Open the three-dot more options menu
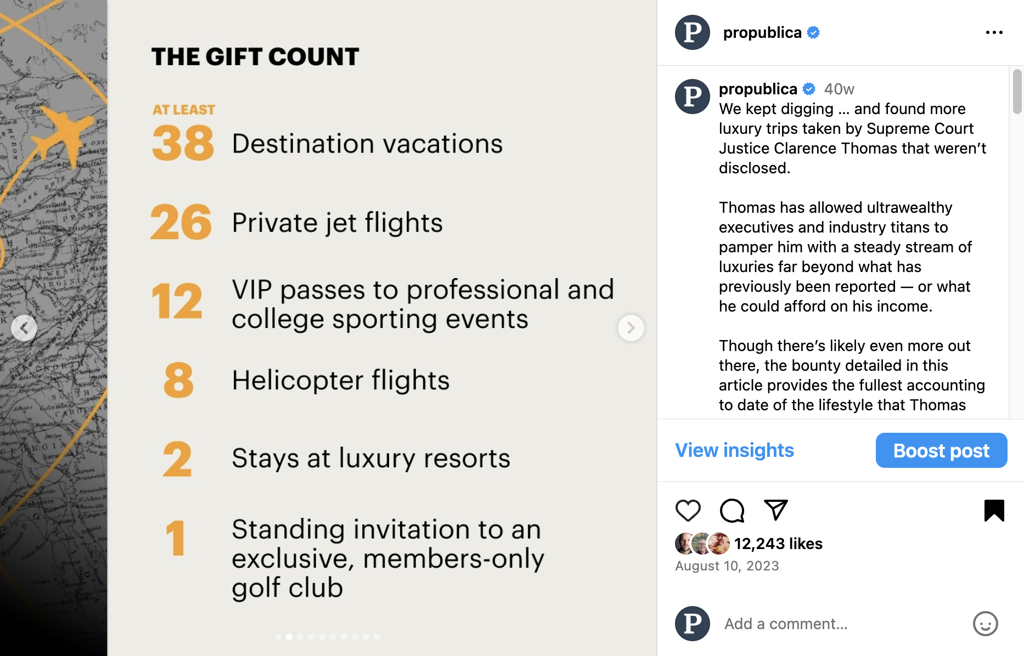The height and width of the screenshot is (656, 1024). 994,32
